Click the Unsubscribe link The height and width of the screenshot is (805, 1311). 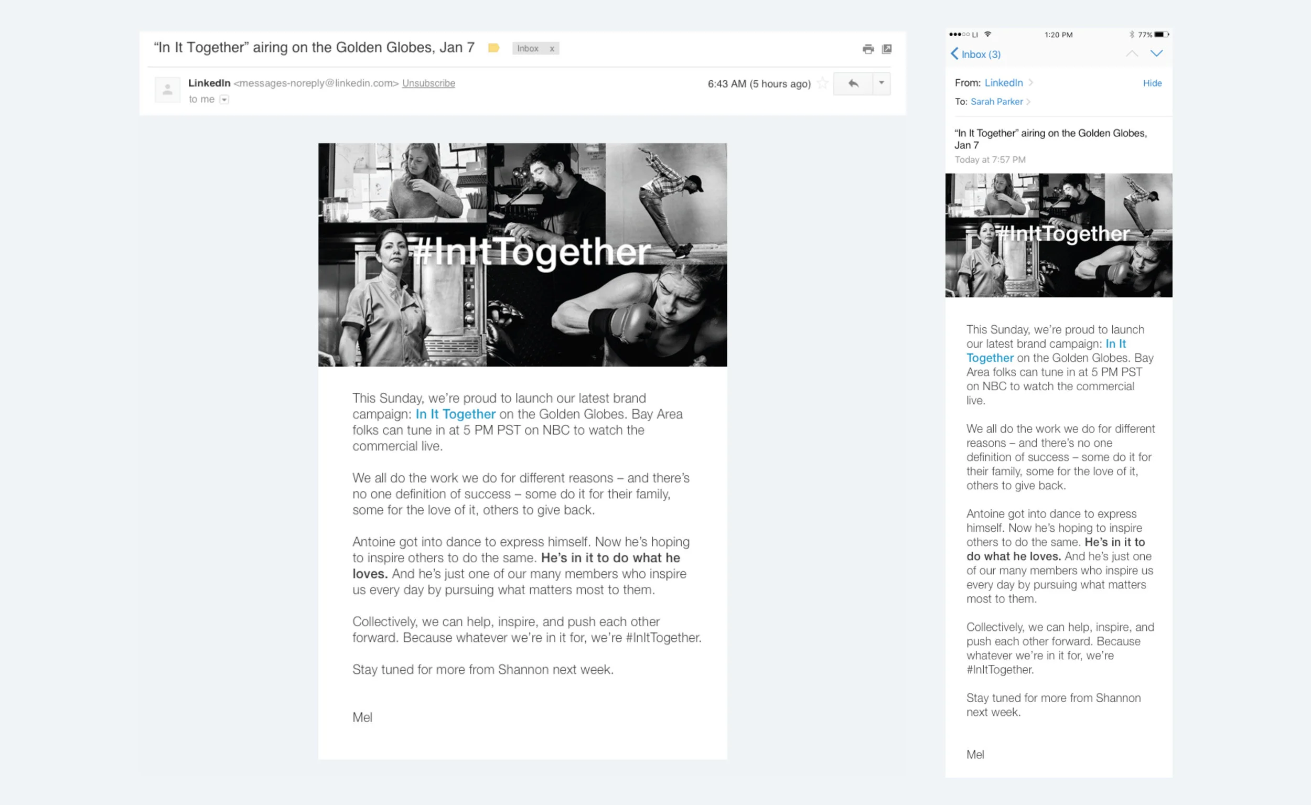click(x=428, y=83)
